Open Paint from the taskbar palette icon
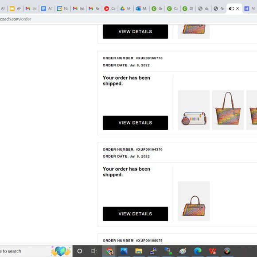Viewport: 257px width, 257px height. 183,251
